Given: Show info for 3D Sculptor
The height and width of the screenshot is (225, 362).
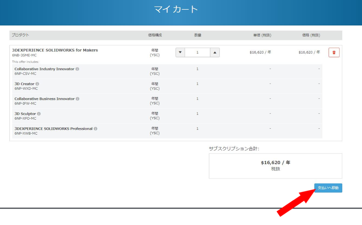Looking at the screenshot, I should coord(39,114).
